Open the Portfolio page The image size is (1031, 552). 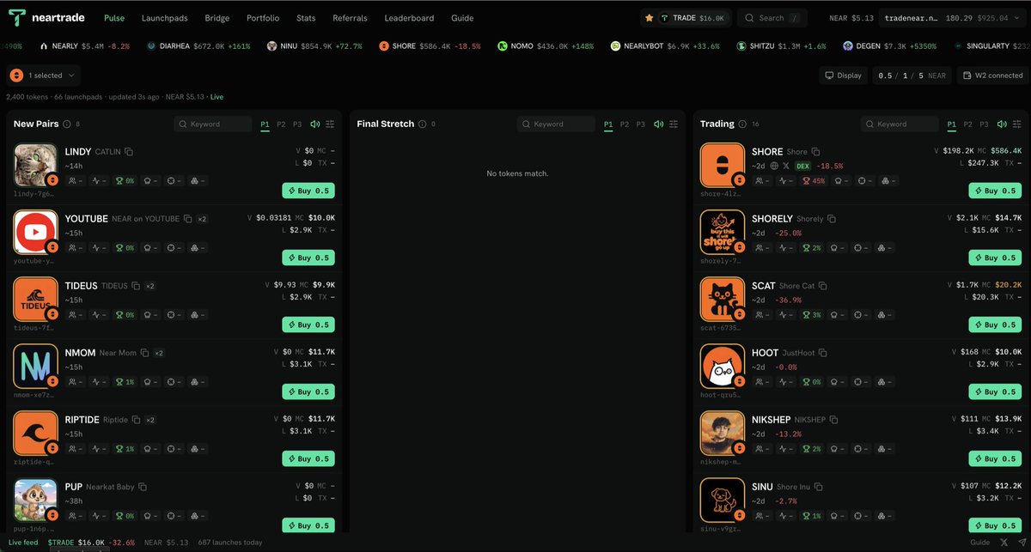click(263, 18)
